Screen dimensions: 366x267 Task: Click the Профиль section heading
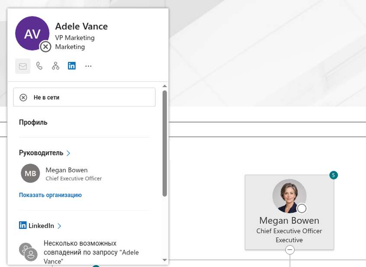(33, 122)
